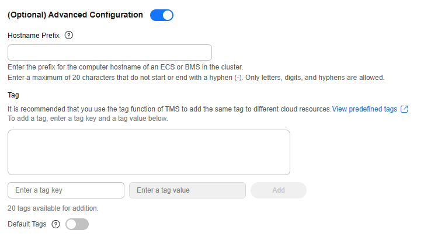Open the Hostname Prefix help tooltip icon
The width and height of the screenshot is (424, 237).
pyautogui.click(x=69, y=35)
